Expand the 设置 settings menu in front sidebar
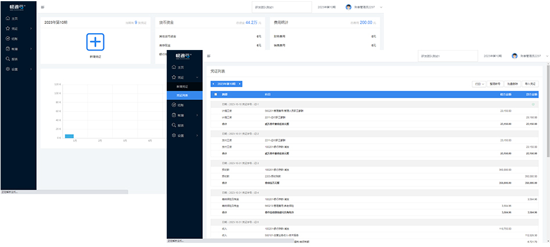The image size is (550, 247). tap(181, 135)
